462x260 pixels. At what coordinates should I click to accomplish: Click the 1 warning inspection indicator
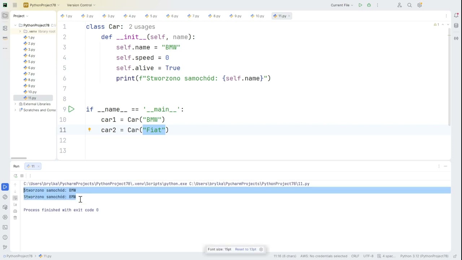[436, 25]
